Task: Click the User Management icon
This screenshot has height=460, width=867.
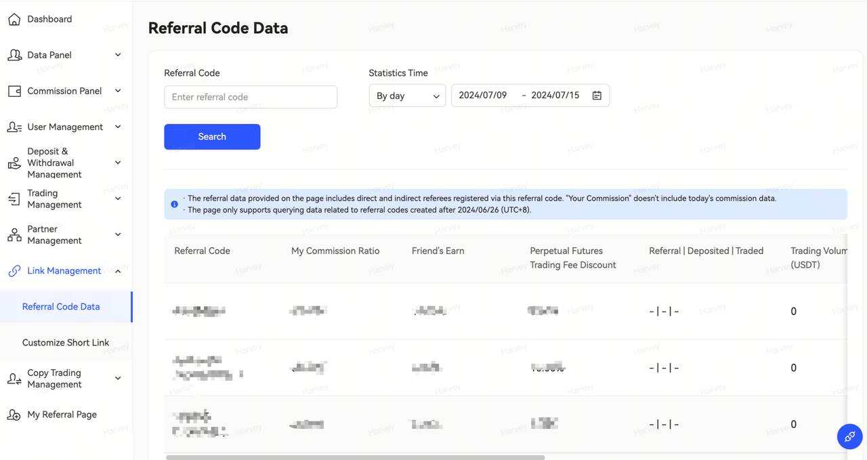Action: [x=14, y=127]
